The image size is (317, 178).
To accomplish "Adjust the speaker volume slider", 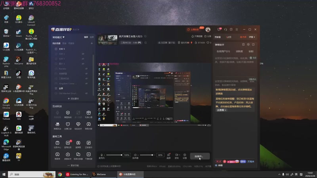I will (x=148, y=155).
